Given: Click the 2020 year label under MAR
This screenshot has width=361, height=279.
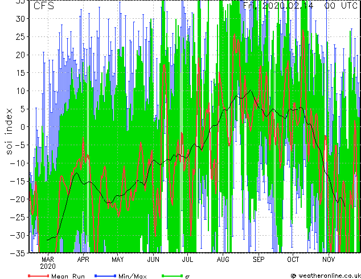Looking at the screenshot, I should tap(48, 266).
